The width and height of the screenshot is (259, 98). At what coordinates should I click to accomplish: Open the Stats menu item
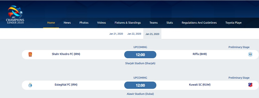(170, 23)
